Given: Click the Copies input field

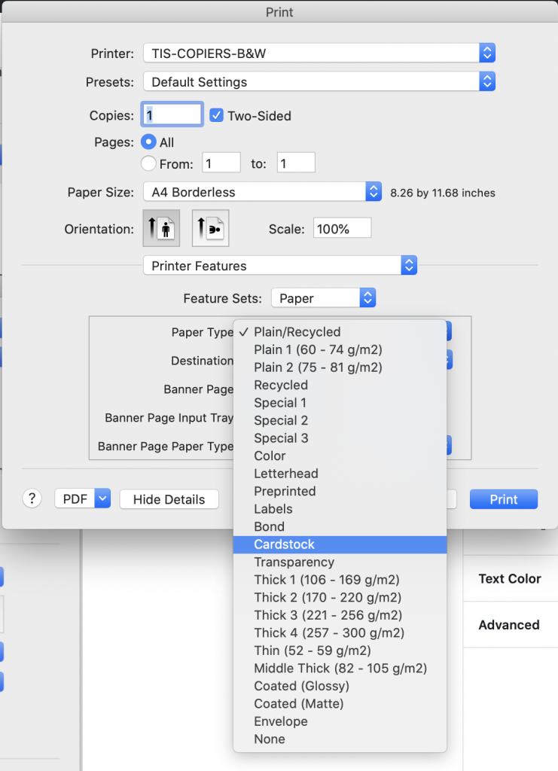Looking at the screenshot, I should tap(173, 114).
